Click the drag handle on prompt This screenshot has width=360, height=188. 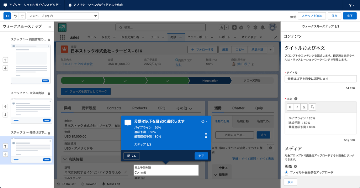[x=206, y=136]
